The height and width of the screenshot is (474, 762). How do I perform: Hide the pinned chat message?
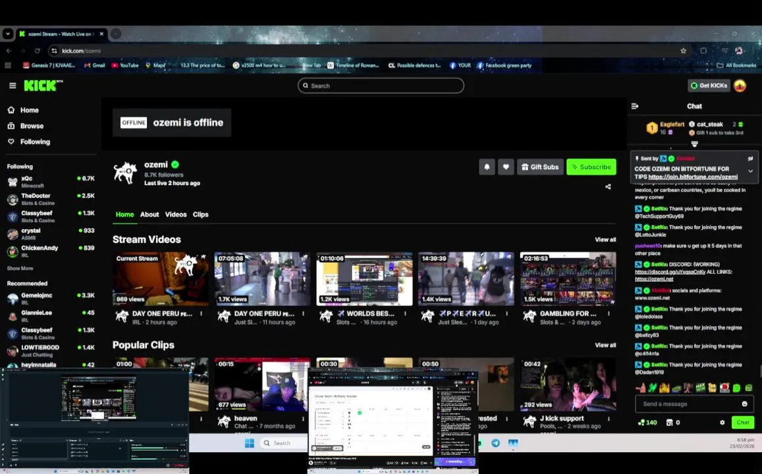[x=750, y=158]
